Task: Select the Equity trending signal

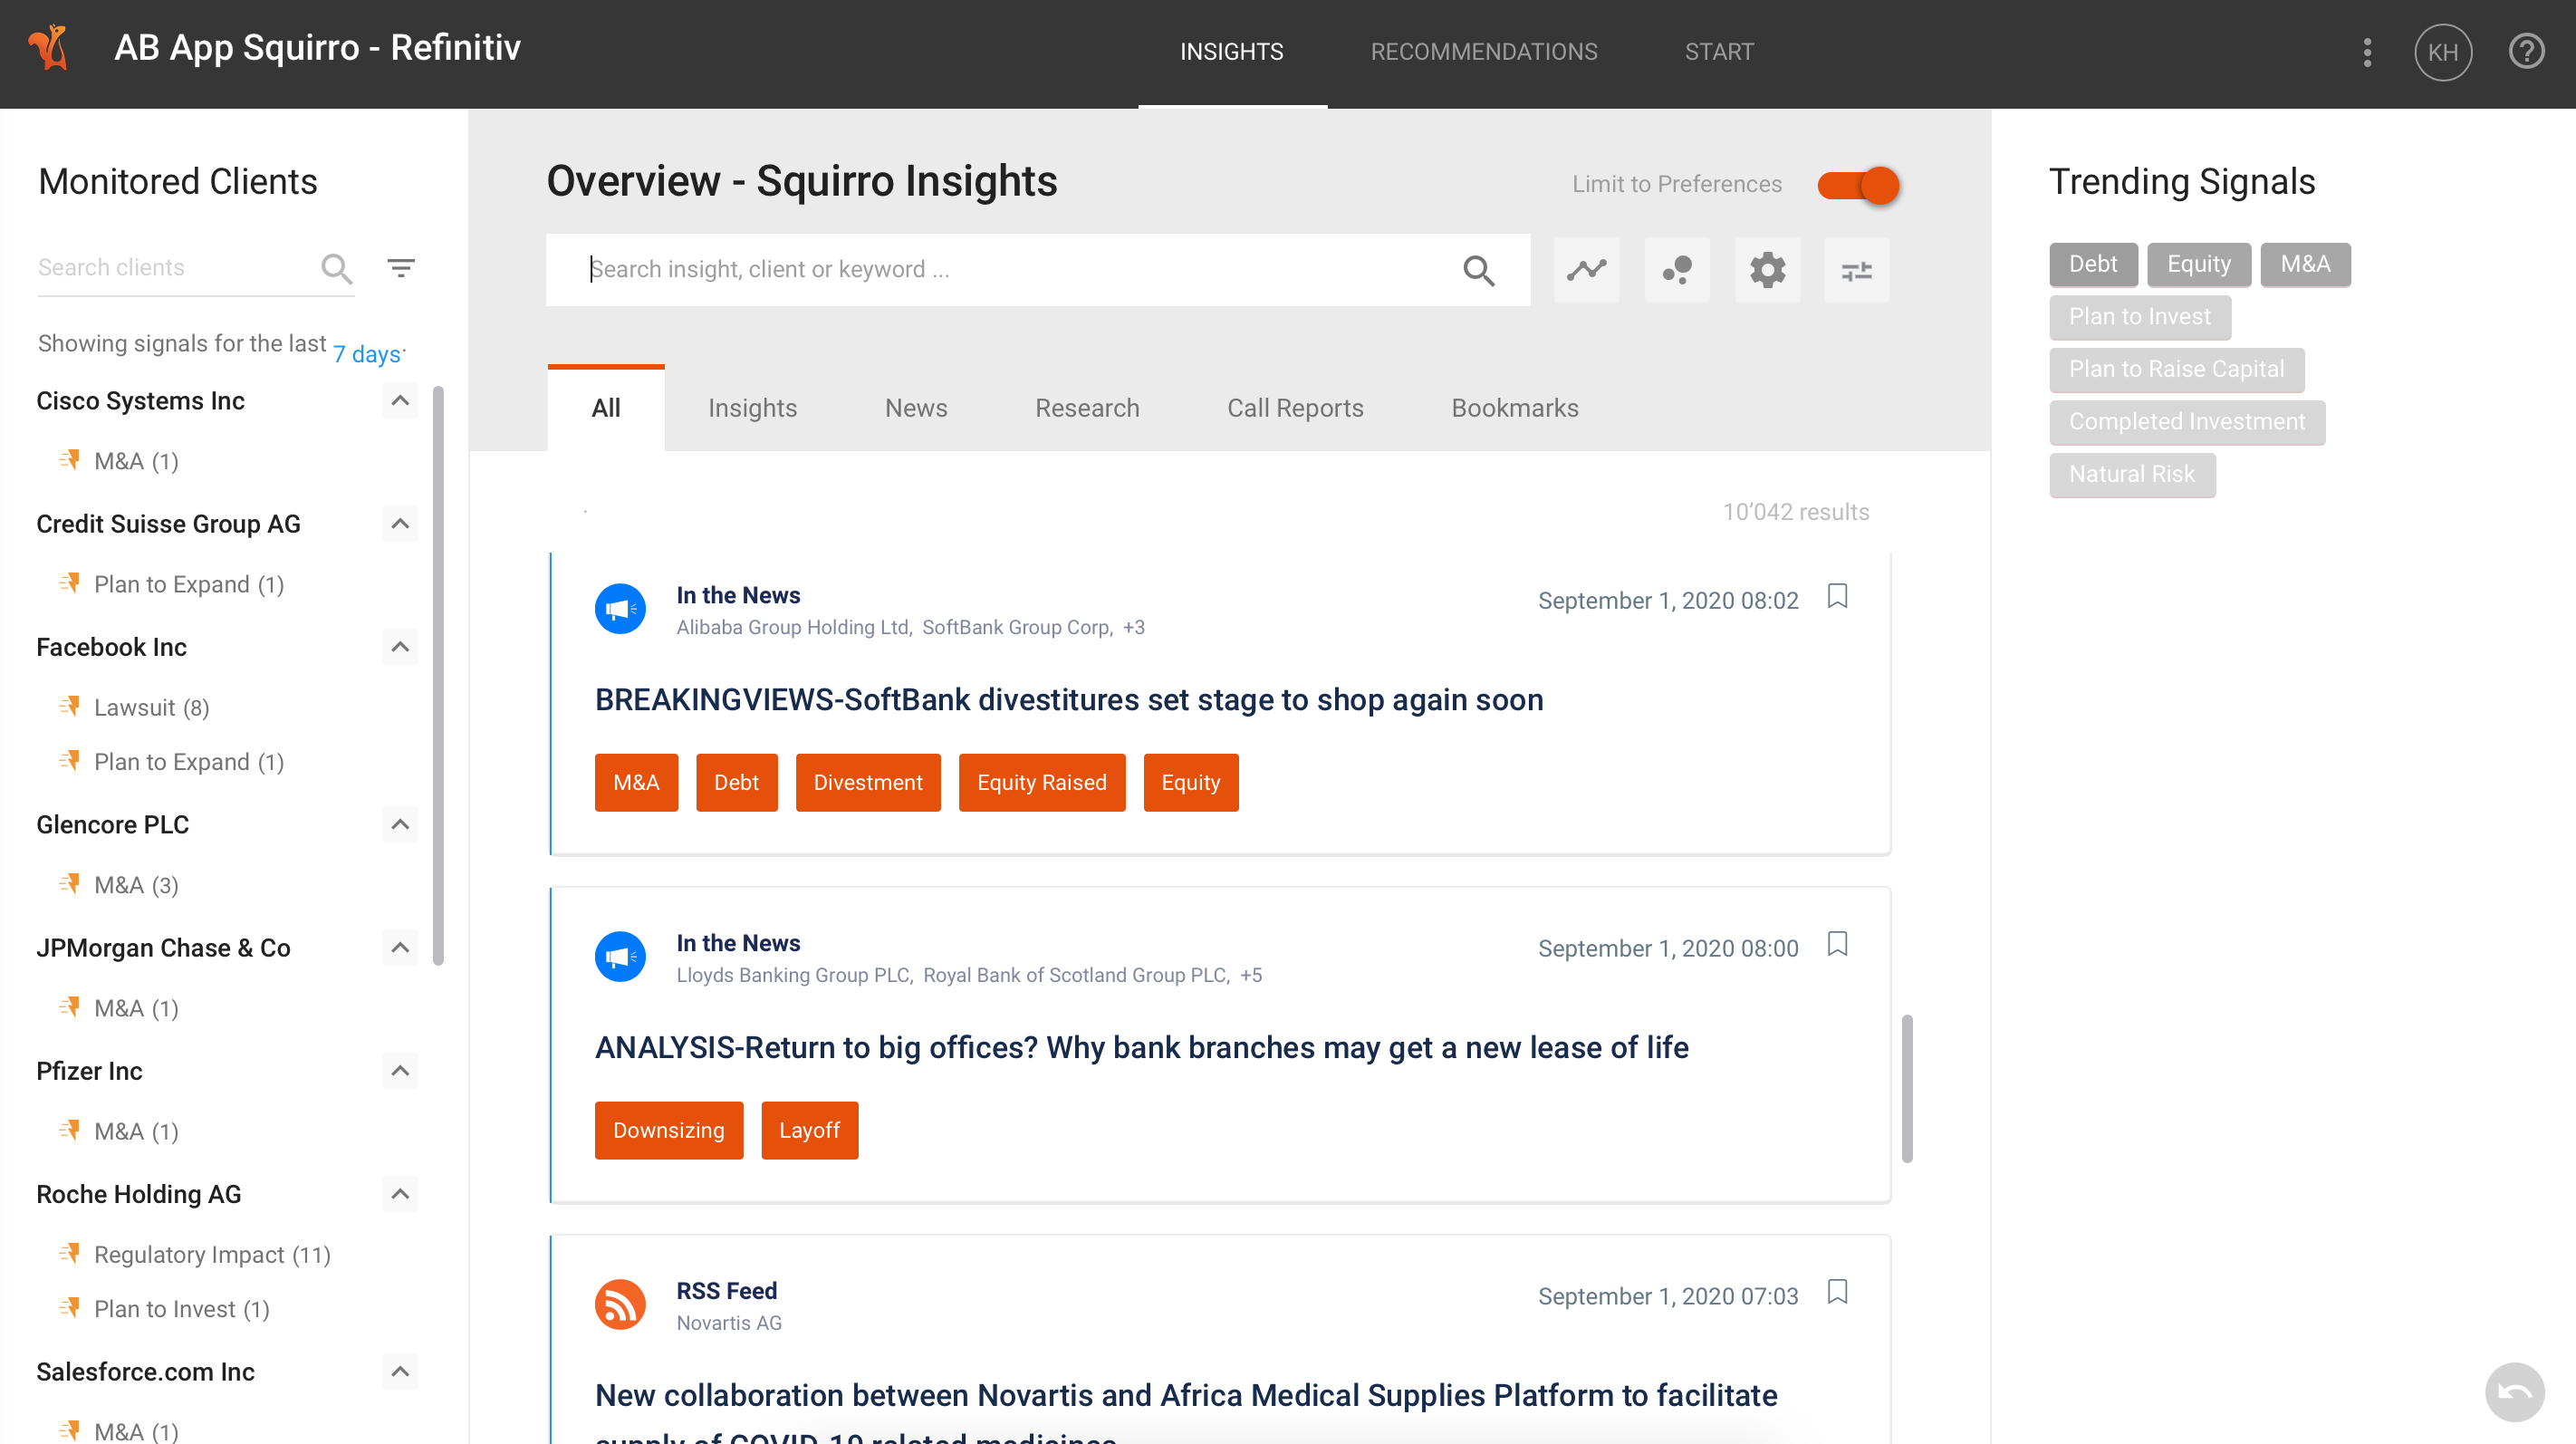Action: click(x=2199, y=264)
